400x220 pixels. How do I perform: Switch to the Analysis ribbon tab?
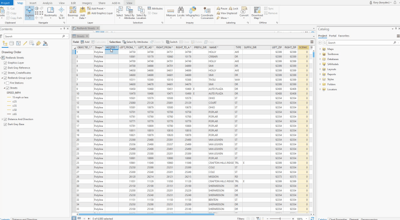(x=47, y=3)
